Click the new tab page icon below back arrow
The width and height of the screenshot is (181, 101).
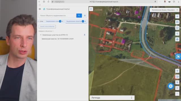(x=40, y=5)
